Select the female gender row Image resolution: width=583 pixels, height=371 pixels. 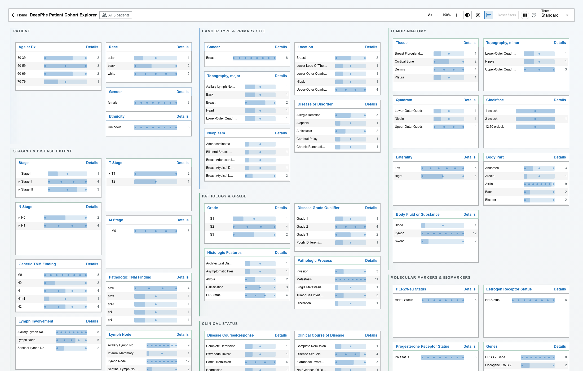pyautogui.click(x=149, y=103)
